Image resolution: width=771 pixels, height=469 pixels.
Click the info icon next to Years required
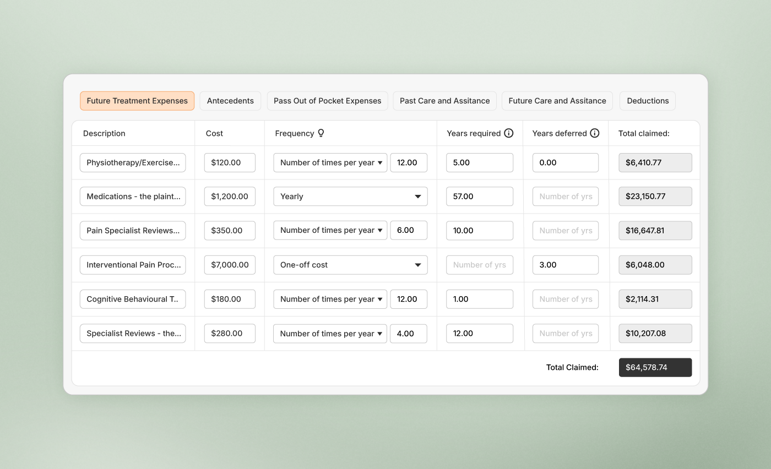(x=508, y=133)
